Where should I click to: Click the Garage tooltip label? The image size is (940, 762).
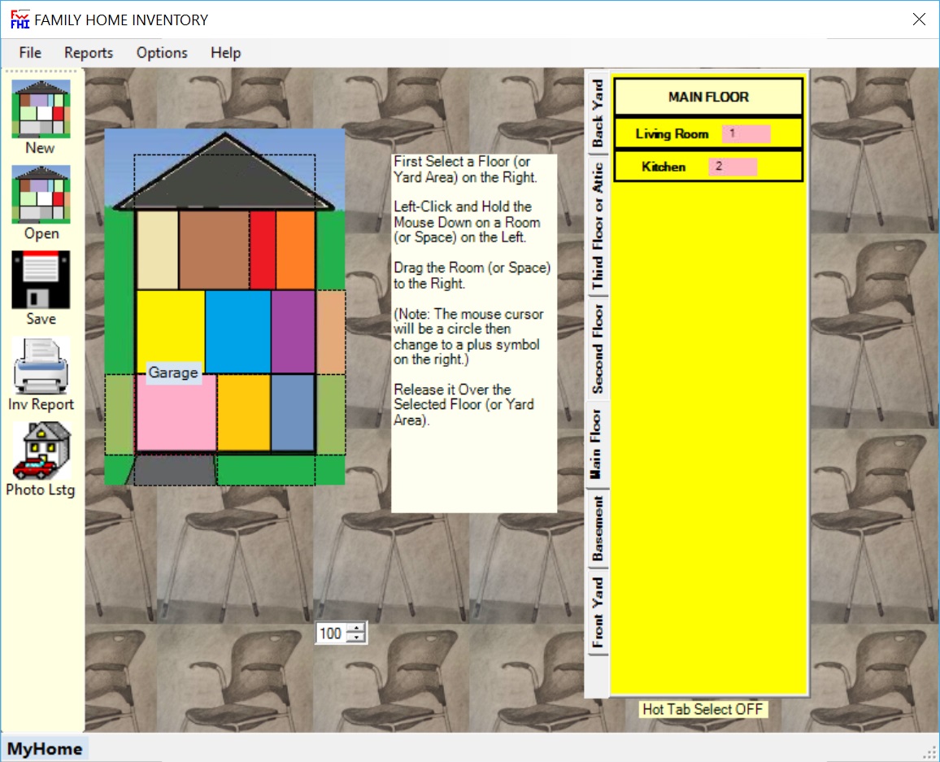[173, 372]
